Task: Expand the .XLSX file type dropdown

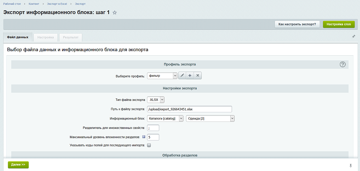Action: 156,100
